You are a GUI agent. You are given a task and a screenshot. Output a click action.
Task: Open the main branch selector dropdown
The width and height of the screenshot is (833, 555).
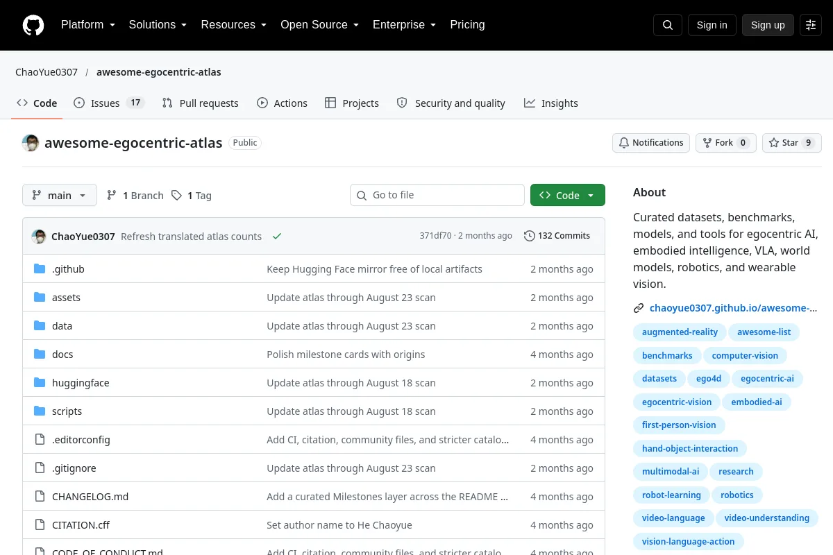pyautogui.click(x=60, y=196)
